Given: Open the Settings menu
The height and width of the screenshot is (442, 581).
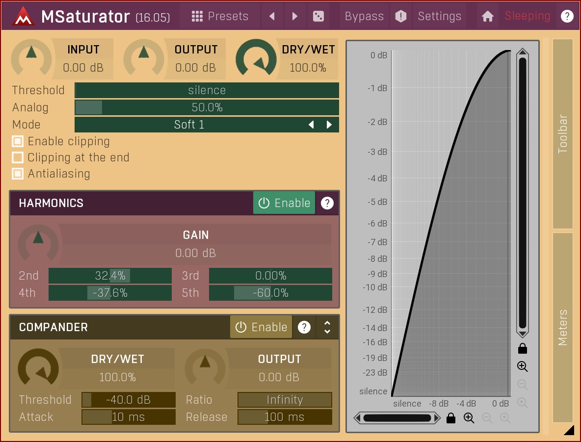Looking at the screenshot, I should tap(440, 16).
